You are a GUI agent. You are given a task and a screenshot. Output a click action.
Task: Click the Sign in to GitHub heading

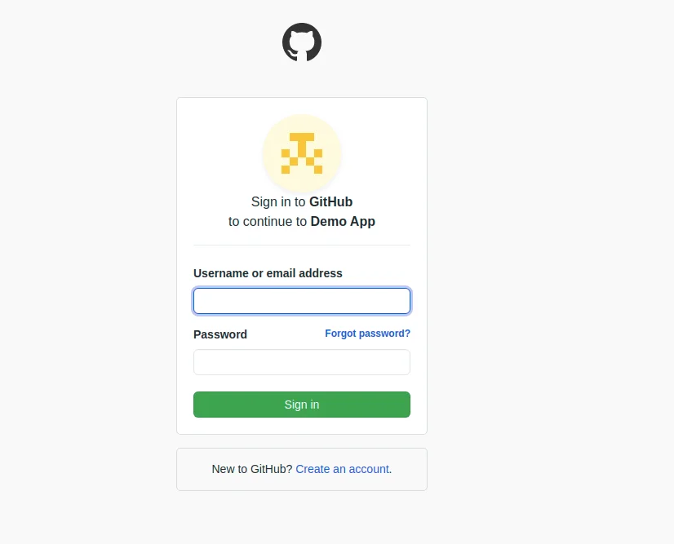[278, 201]
